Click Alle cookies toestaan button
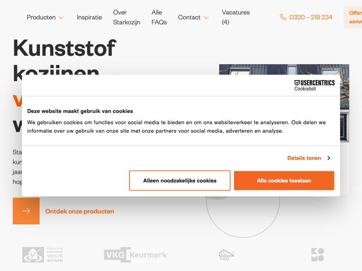362x271 pixels. tap(284, 181)
